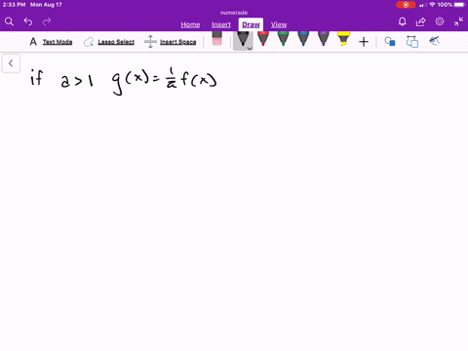Screen dimensions: 468x351
Task: Enable Text Mode
Action: (51, 42)
